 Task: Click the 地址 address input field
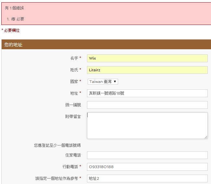[147, 93]
